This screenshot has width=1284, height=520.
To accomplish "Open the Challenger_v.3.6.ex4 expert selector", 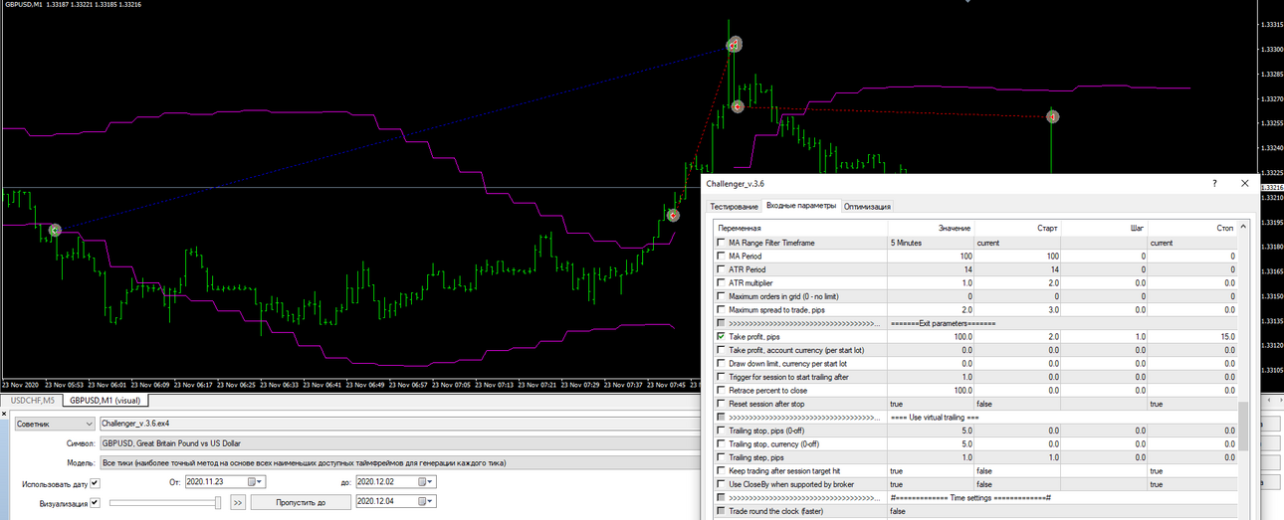I will click(x=398, y=424).
